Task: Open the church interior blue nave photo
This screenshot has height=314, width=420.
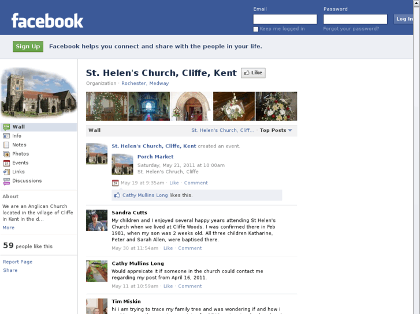Action: click(149, 107)
